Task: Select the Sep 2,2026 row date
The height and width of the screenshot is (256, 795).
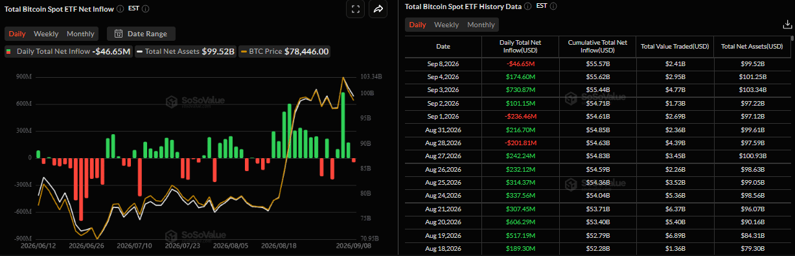Action: pos(443,103)
